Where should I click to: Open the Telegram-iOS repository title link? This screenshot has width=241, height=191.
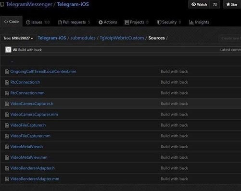[x=73, y=4]
